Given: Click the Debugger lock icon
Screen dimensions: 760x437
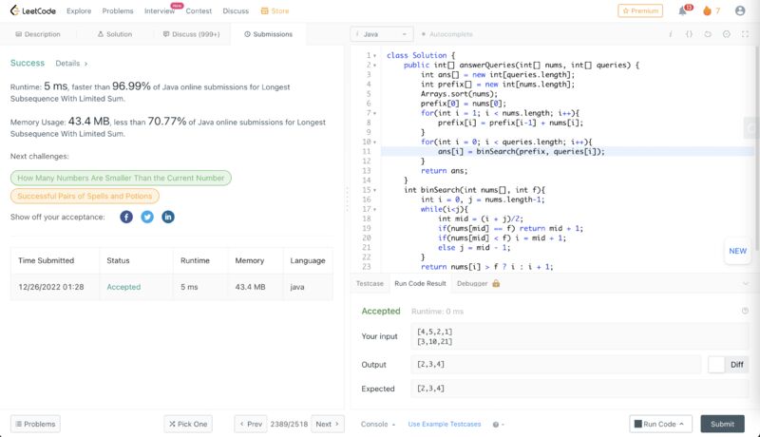Looking at the screenshot, I should pyautogui.click(x=496, y=283).
